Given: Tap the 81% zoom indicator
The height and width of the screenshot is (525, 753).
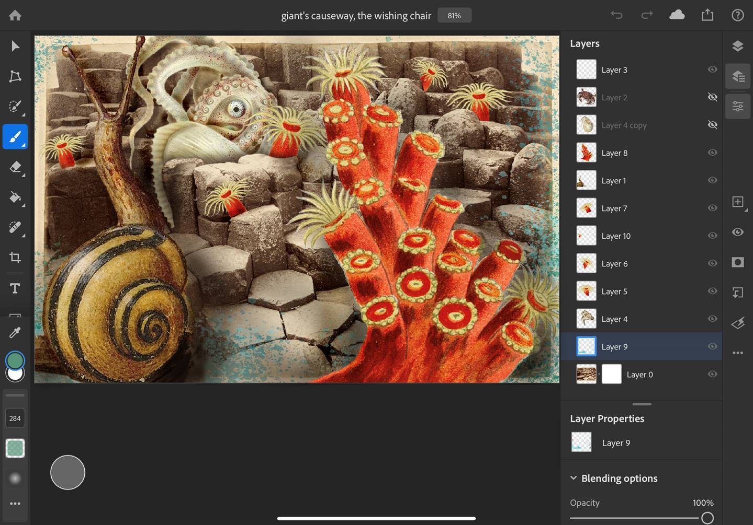Looking at the screenshot, I should pos(454,15).
